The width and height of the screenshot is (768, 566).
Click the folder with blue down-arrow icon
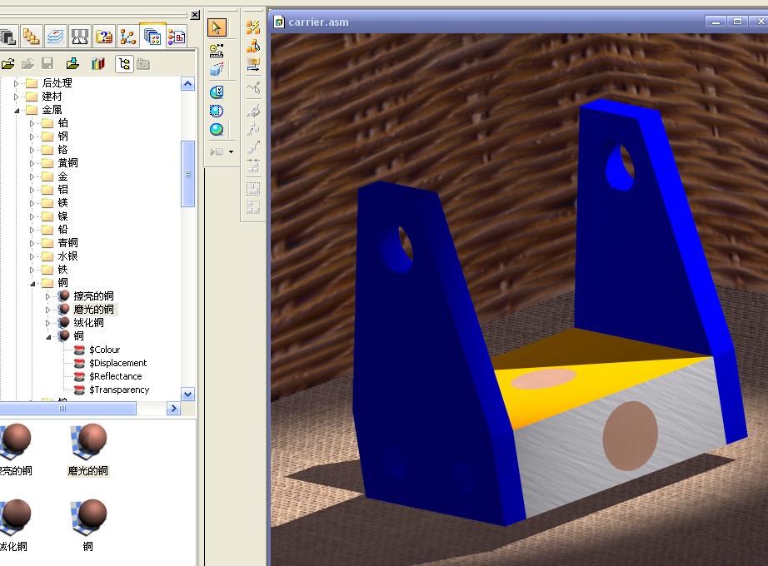tap(72, 63)
